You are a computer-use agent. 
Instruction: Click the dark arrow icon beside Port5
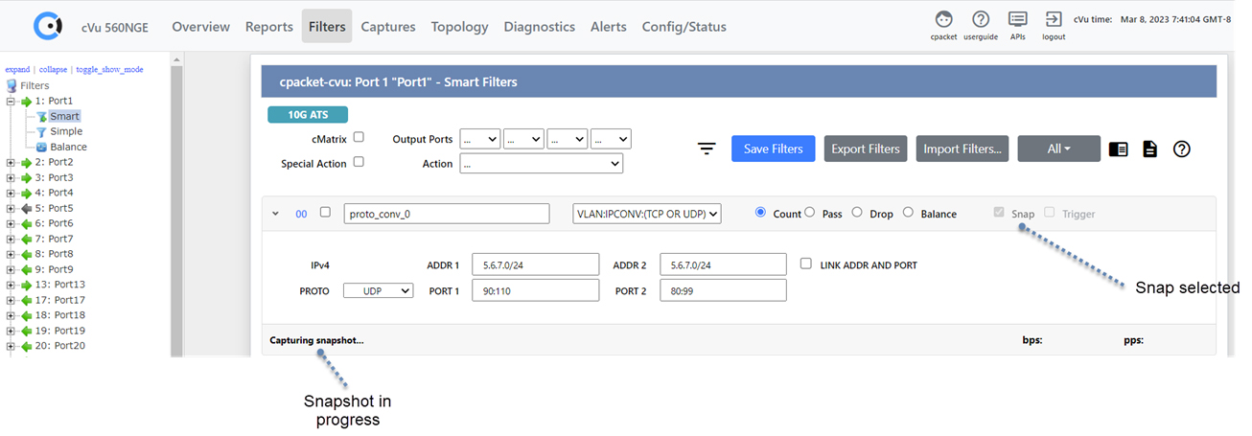pyautogui.click(x=27, y=208)
